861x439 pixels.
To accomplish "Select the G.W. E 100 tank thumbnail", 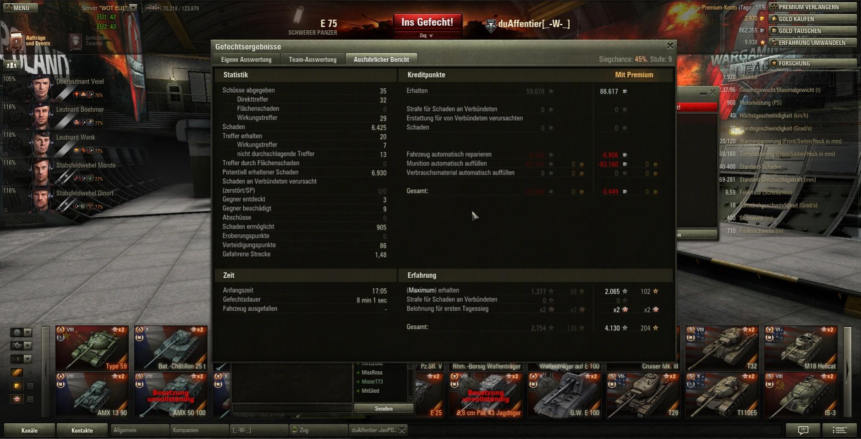I will [565, 395].
